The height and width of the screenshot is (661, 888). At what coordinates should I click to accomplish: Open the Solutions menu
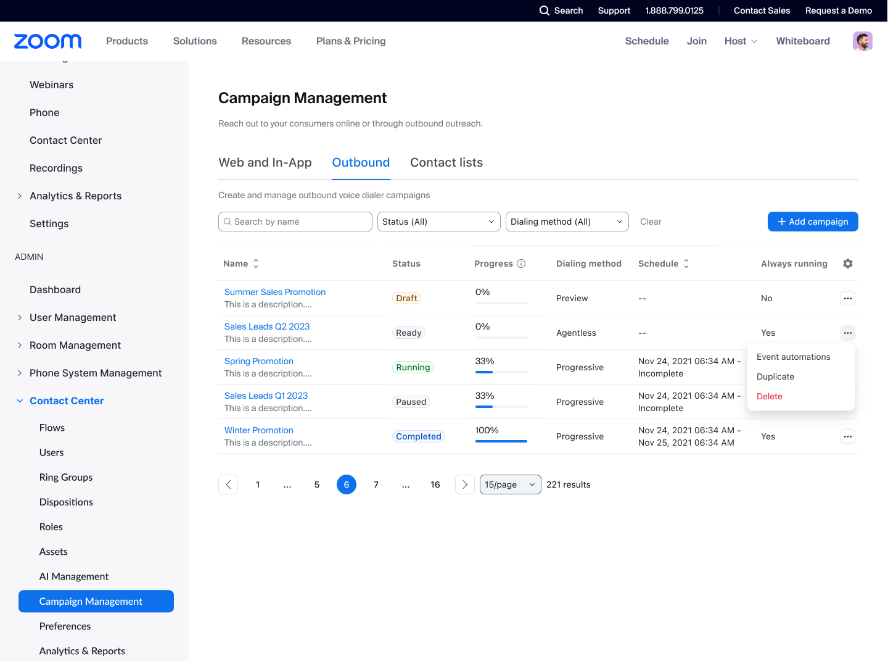(x=195, y=41)
